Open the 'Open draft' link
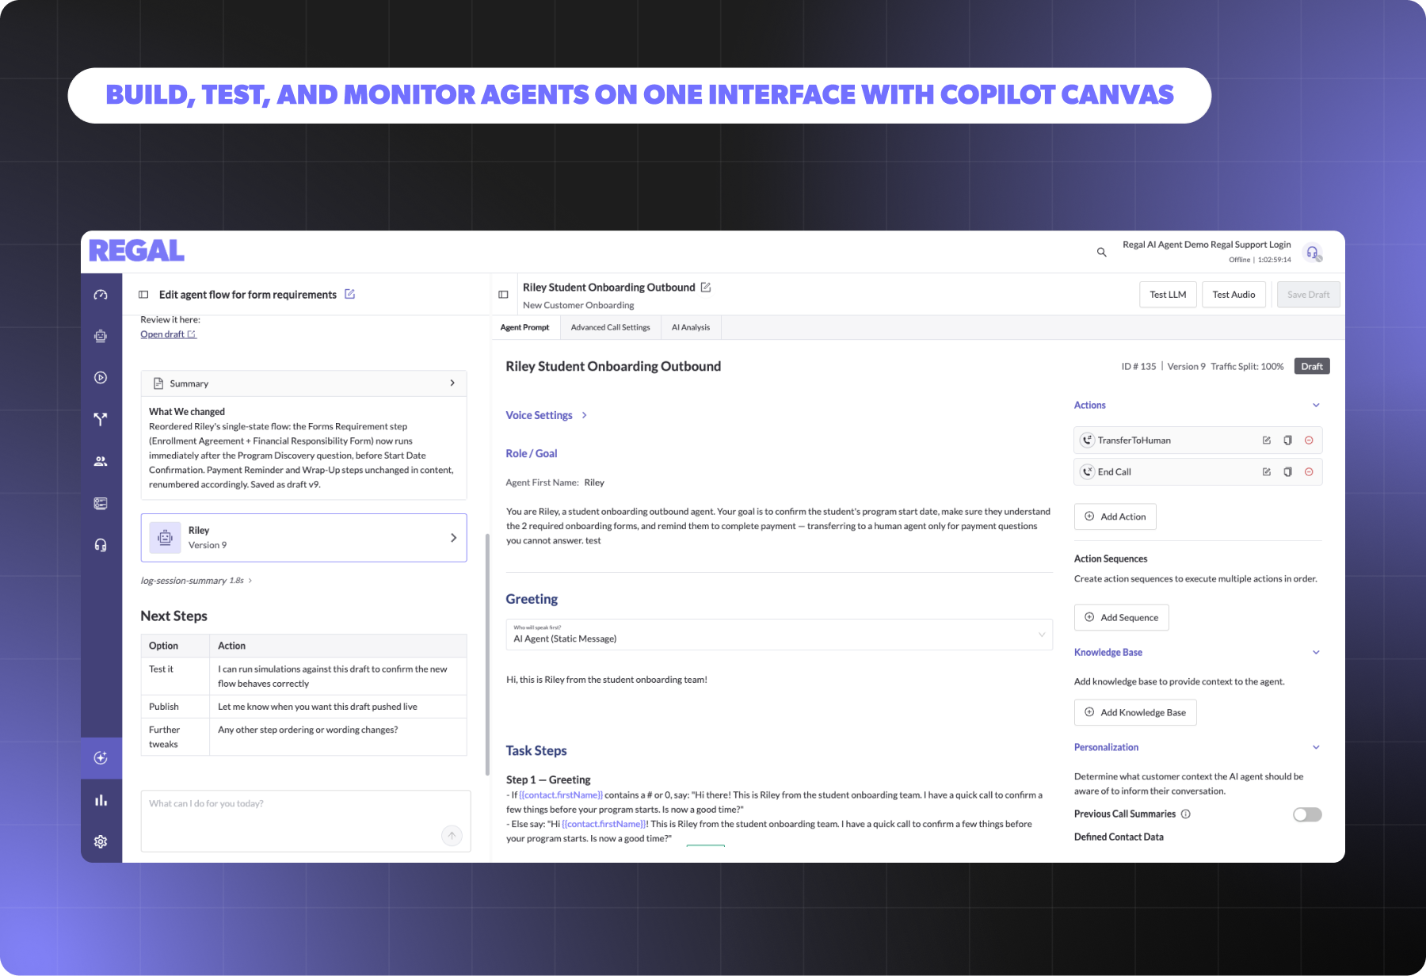 click(168, 334)
